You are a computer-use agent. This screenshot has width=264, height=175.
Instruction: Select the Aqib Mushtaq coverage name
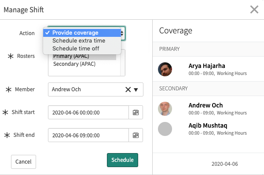pyautogui.click(x=208, y=125)
